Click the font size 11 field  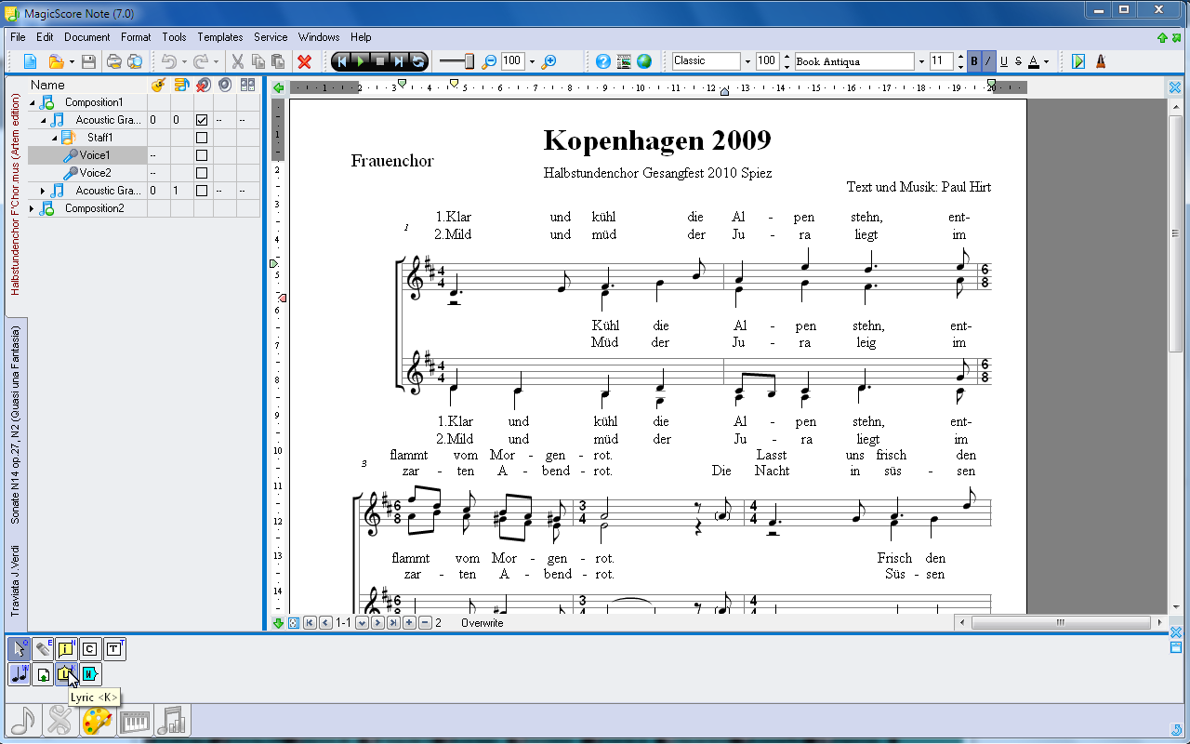click(x=941, y=61)
